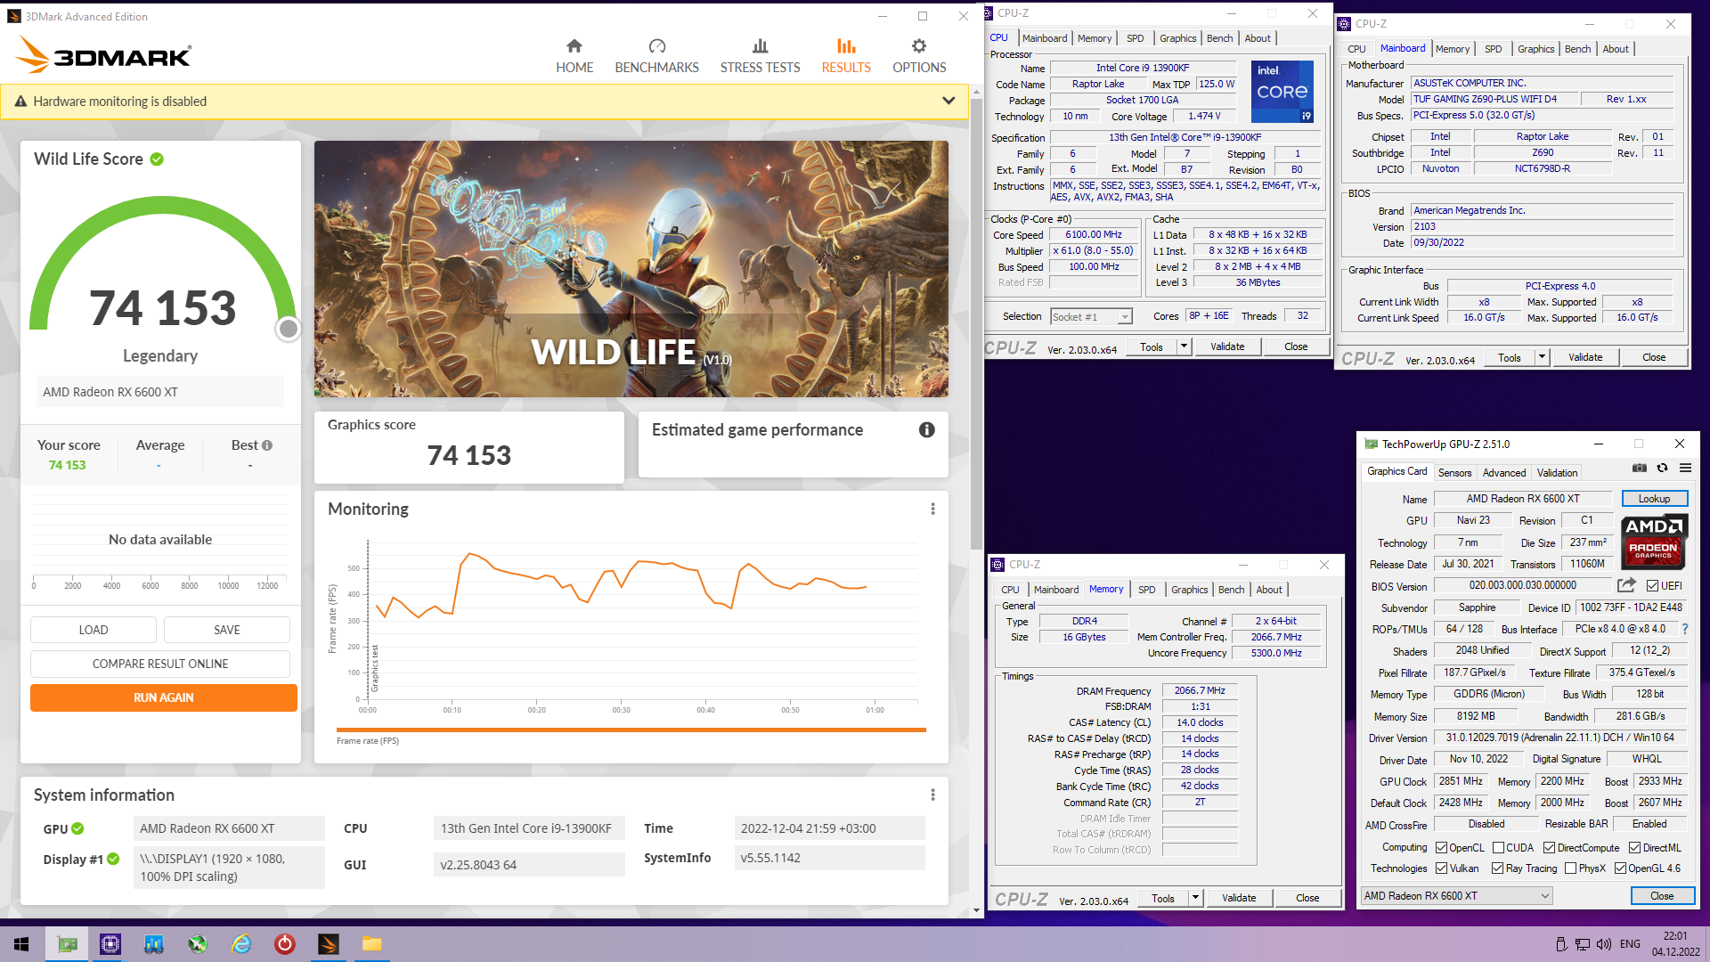Open the System information three-dot menu

pyautogui.click(x=932, y=795)
